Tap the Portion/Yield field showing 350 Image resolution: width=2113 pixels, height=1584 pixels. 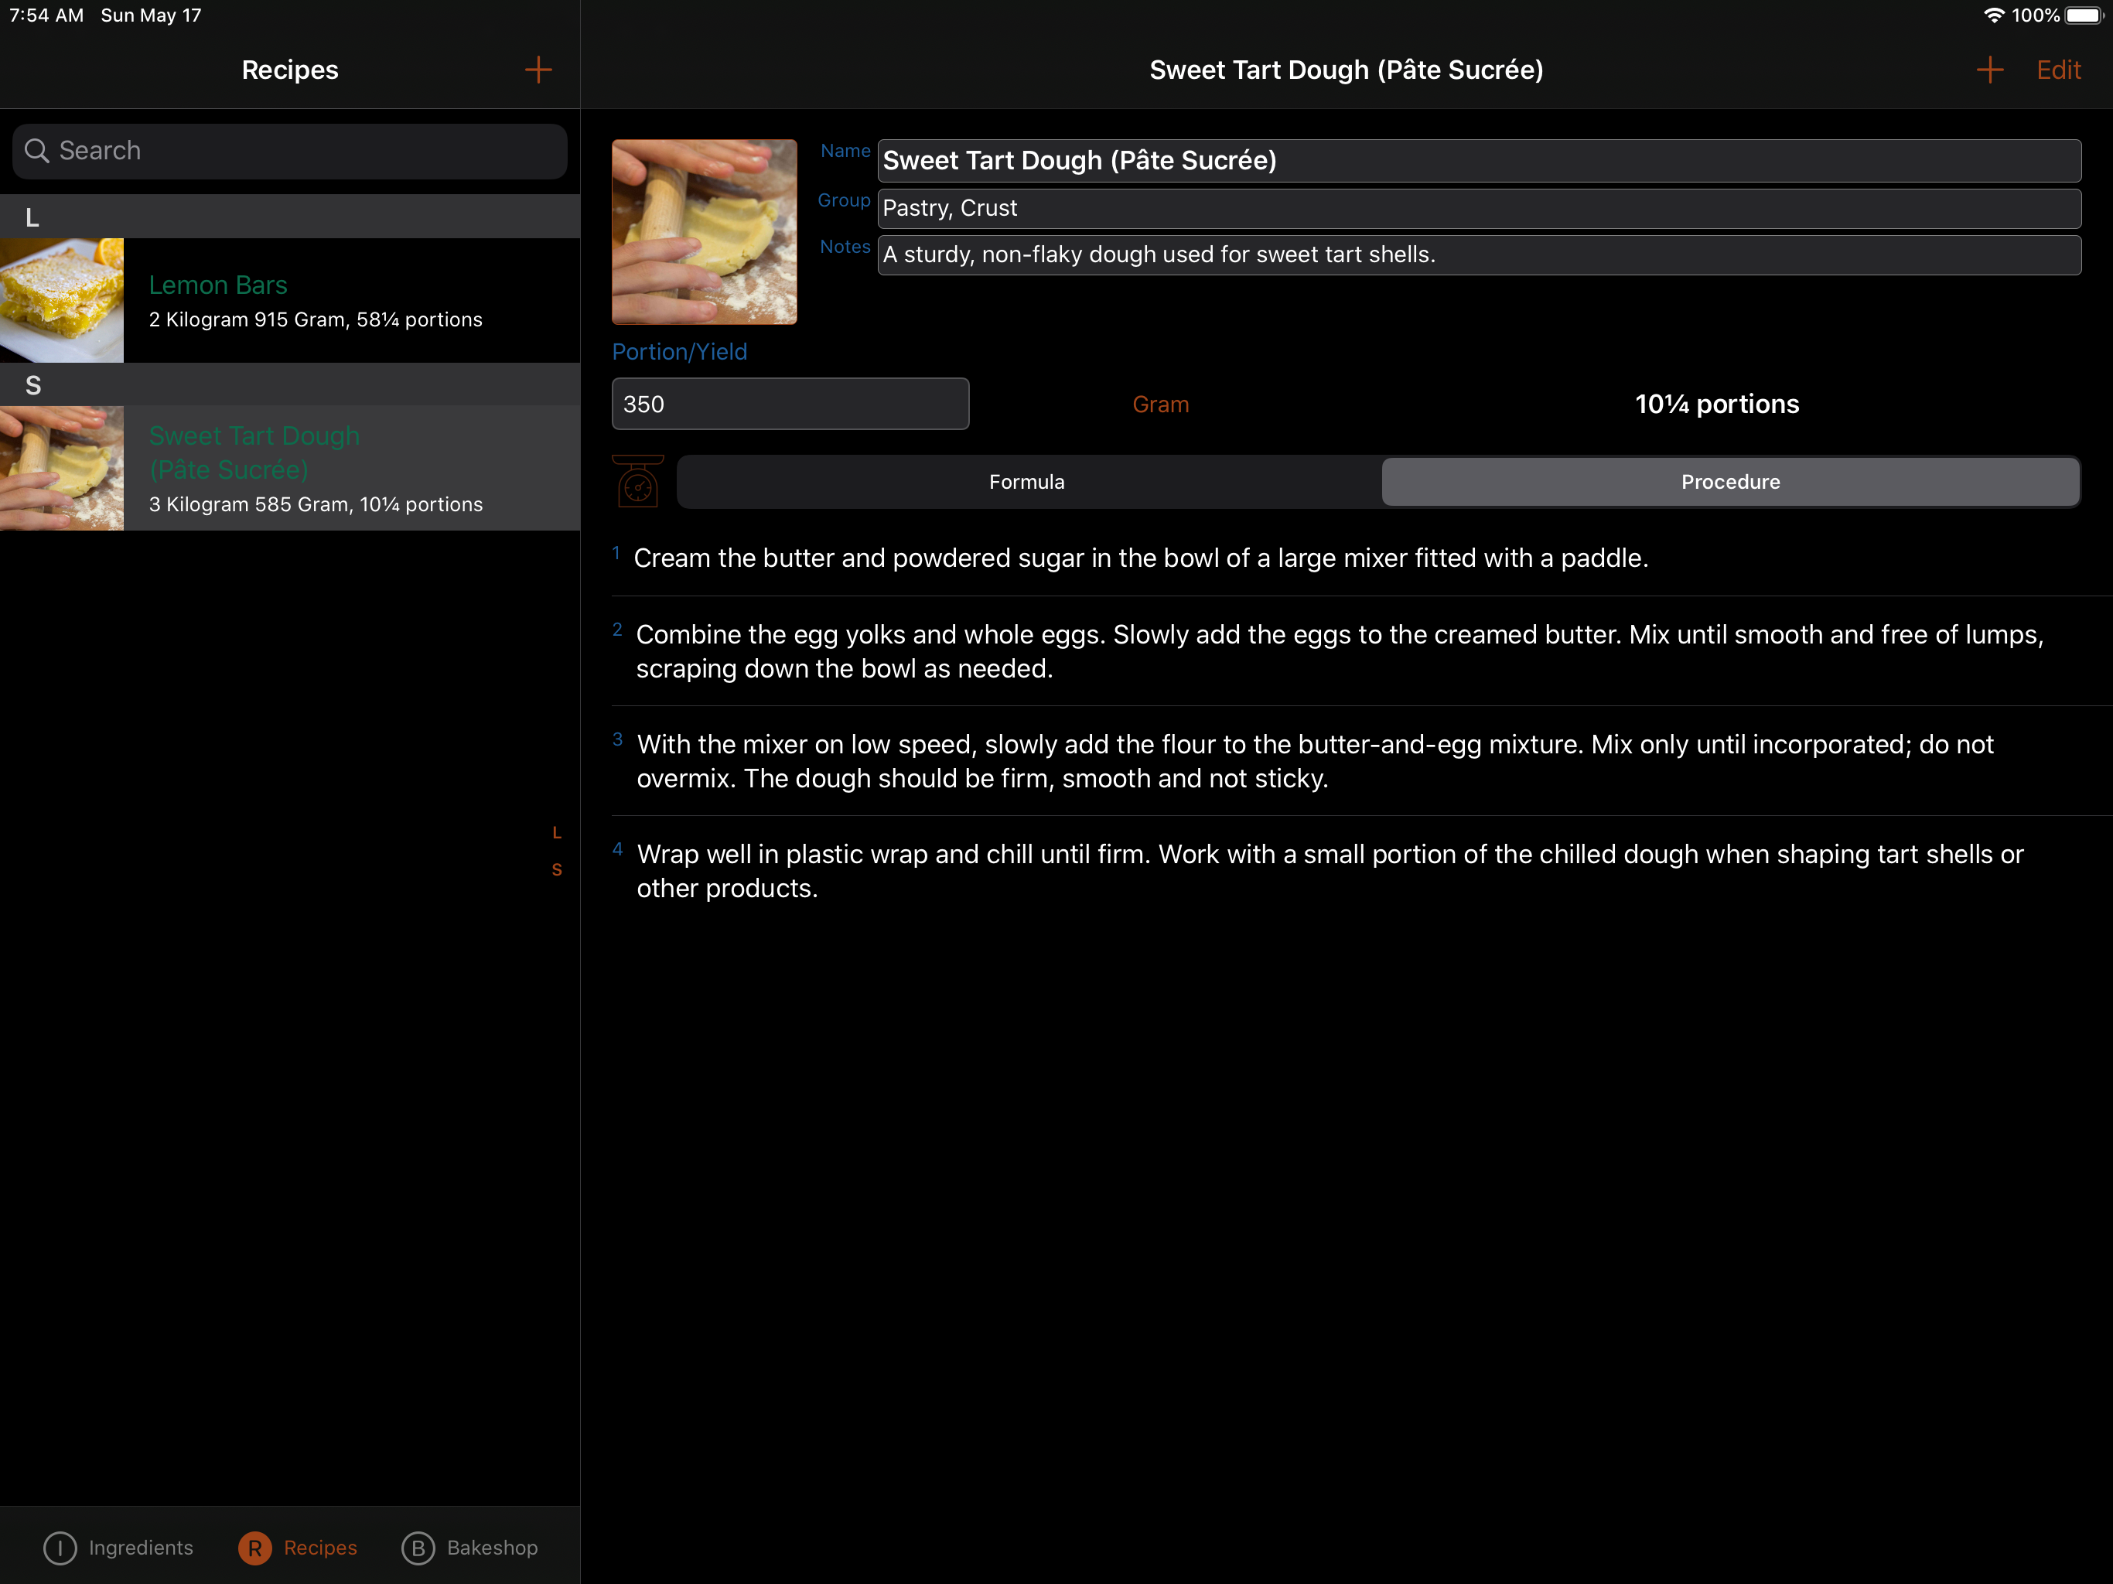[x=790, y=404]
